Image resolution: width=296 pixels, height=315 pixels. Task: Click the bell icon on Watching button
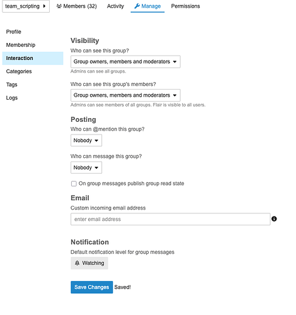(77, 263)
